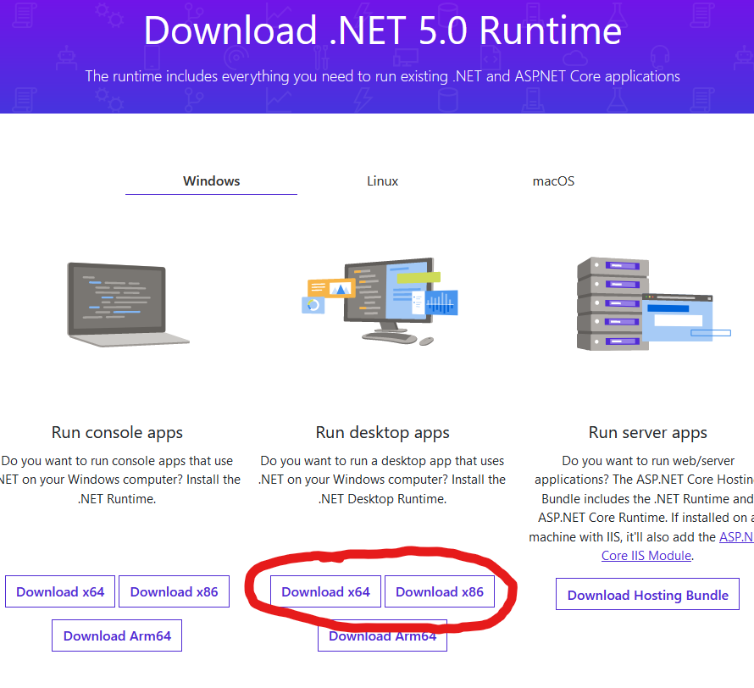
Task: Click the 'Run console apps' heading
Action: pyautogui.click(x=117, y=432)
